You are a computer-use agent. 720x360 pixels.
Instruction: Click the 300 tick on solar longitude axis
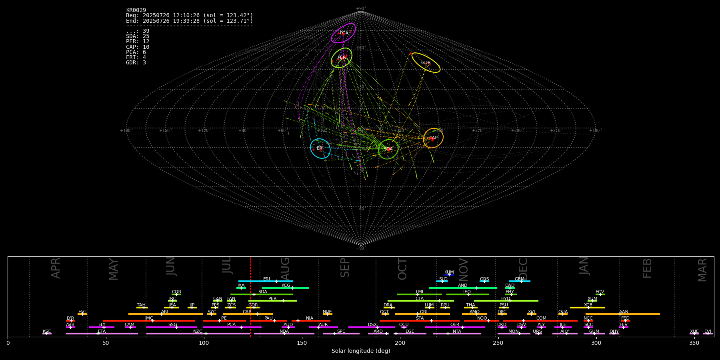pyautogui.click(x=596, y=343)
